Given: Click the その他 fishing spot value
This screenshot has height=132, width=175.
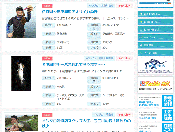Looking at the screenshot, I should coord(61,87).
